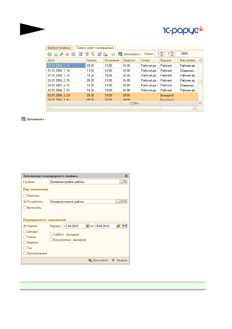Clear template field with X icon
This screenshot has width=232, height=329.
pos(122,202)
